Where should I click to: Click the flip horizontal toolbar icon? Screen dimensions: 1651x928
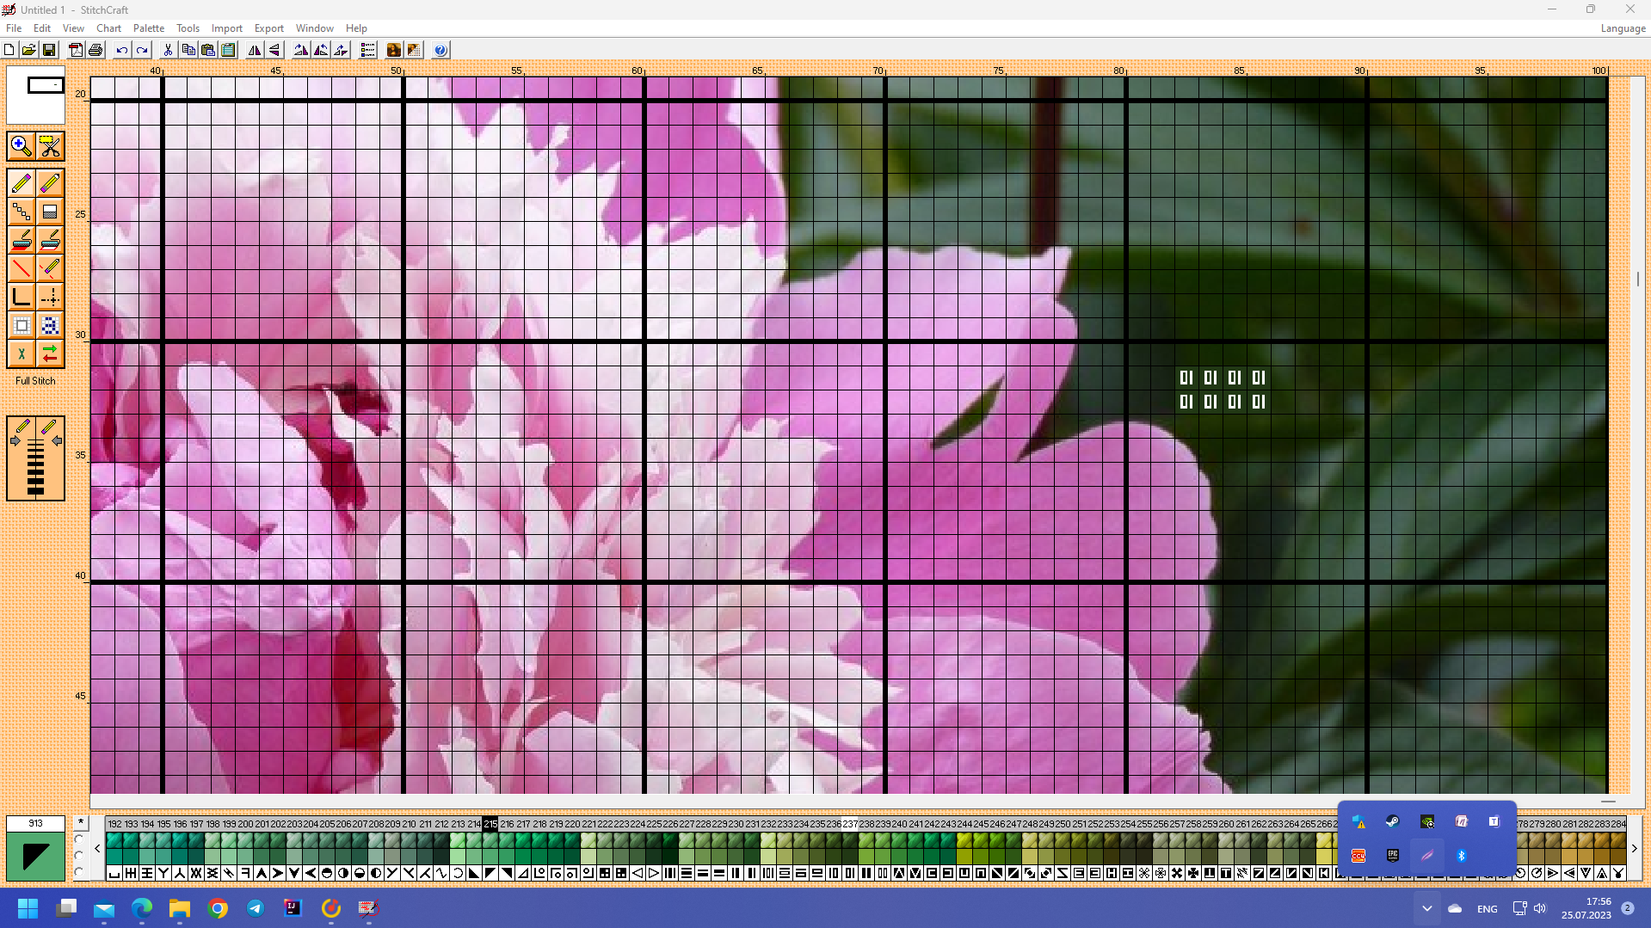[255, 50]
